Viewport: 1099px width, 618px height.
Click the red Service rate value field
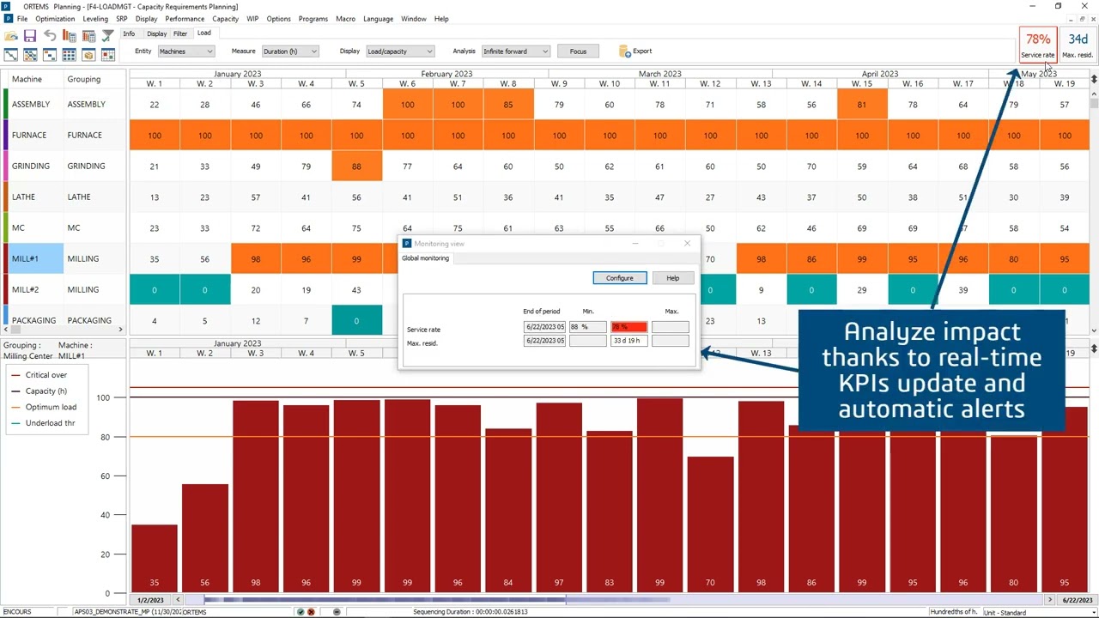628,327
